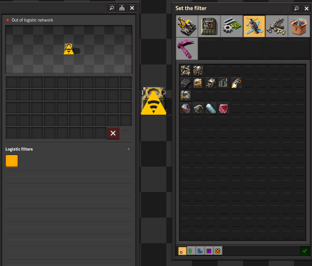Screen dimensions: 312x266
Task: Click the red X trash slot
Action: (x=113, y=133)
